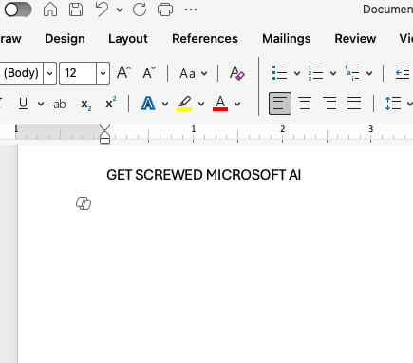Viewport: 413px width, 363px height.
Task: Expand the font name dropdown arrow
Action: coord(49,73)
